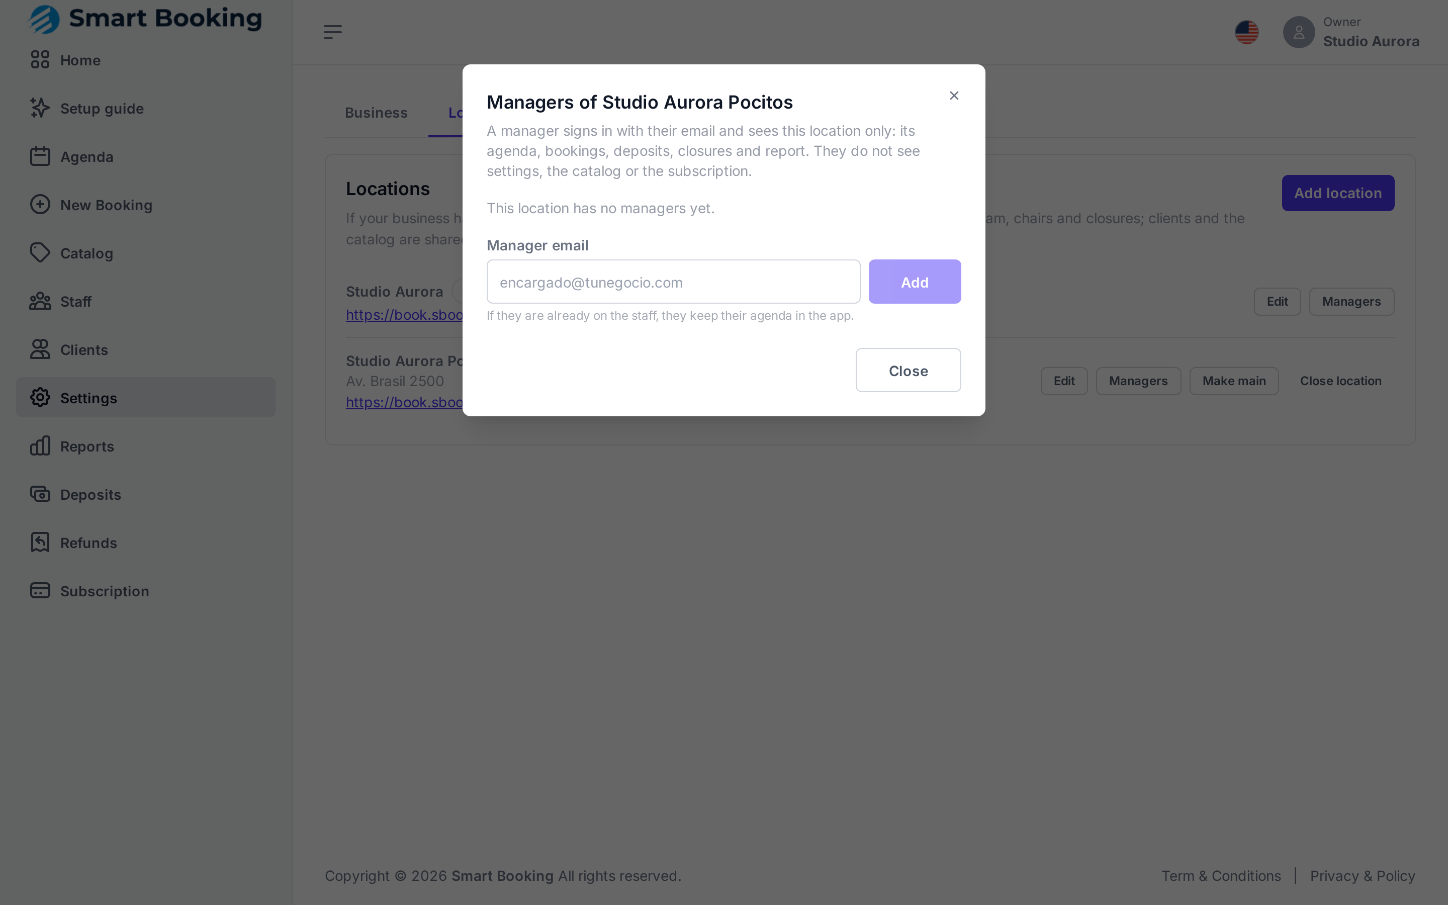The height and width of the screenshot is (905, 1448).
Task: Open the Refunds receipt icon
Action: pyautogui.click(x=40, y=543)
